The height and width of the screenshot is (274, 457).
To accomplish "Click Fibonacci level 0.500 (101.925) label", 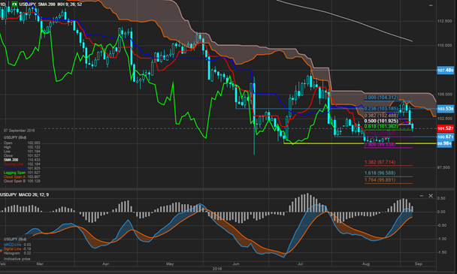I will pyautogui.click(x=381, y=121).
